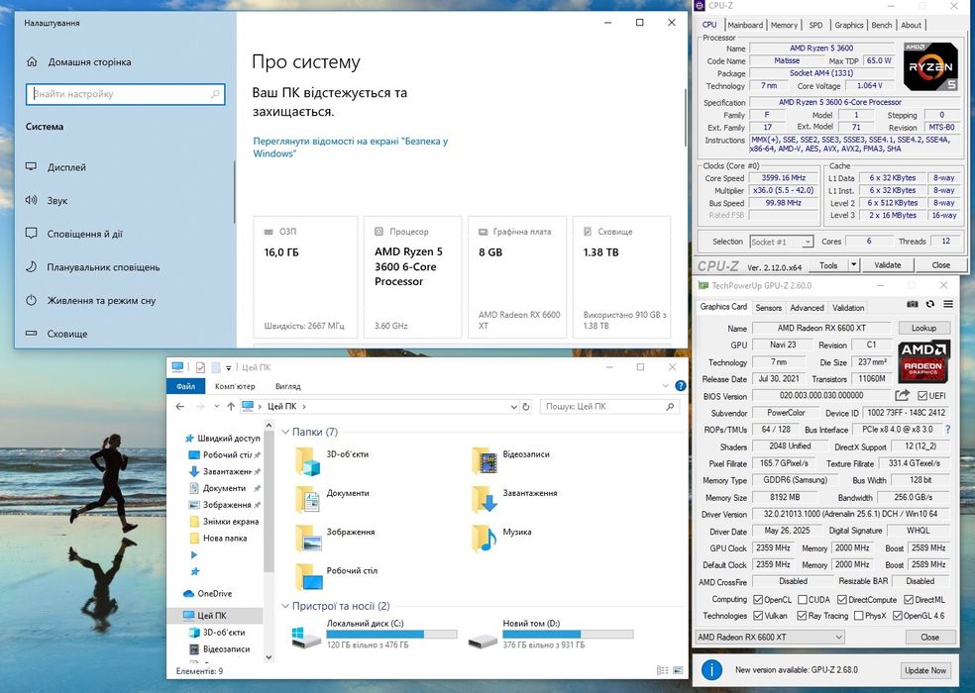Toggle the Ray Tracing checkbox
975x693 pixels.
click(803, 616)
